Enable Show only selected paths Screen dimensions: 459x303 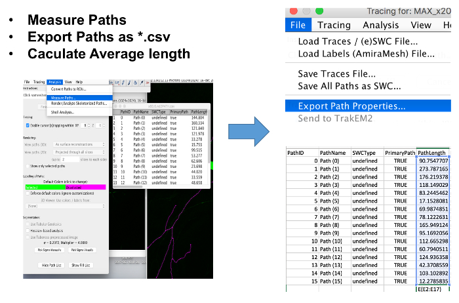coord(28,166)
